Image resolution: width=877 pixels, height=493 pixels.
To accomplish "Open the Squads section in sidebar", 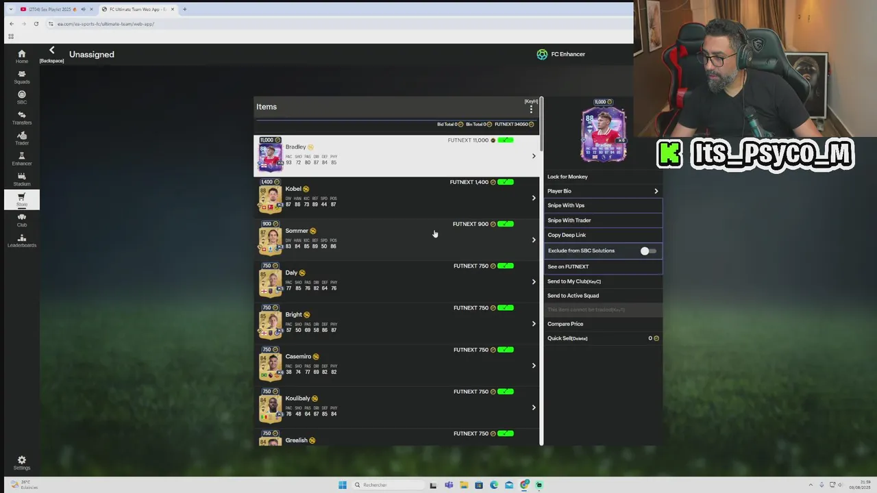I will pos(21,77).
